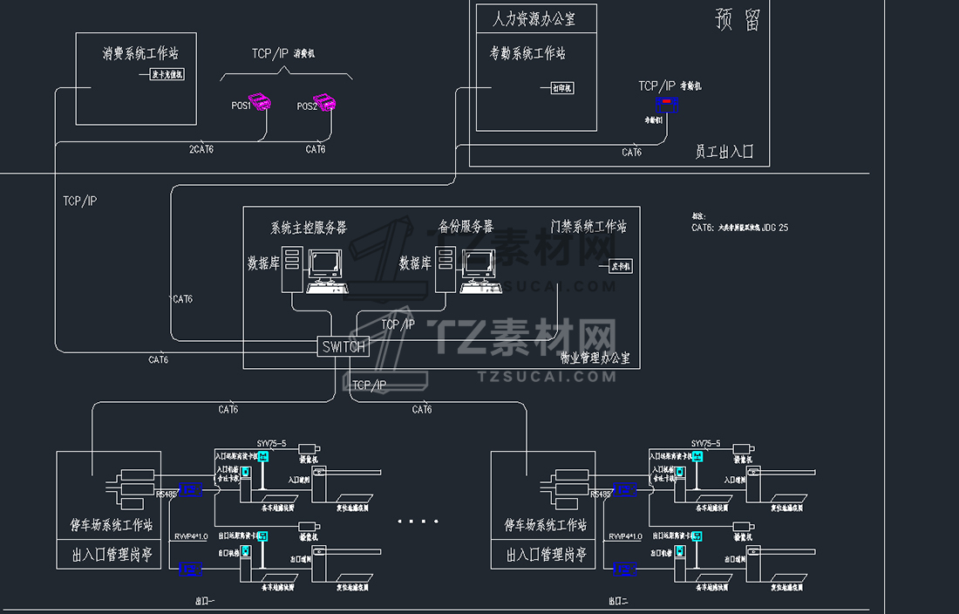Select the 入口机箱 ticket box at 出口一
959x614 pixels.
click(245, 484)
